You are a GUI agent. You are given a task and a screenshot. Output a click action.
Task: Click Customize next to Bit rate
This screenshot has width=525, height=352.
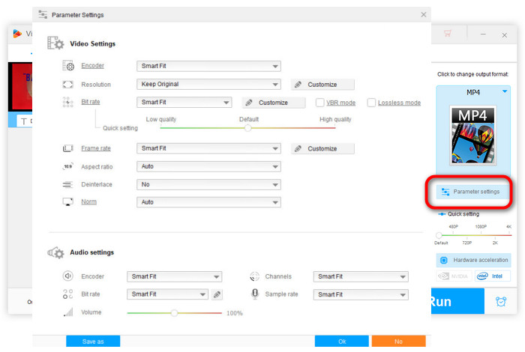(x=274, y=103)
